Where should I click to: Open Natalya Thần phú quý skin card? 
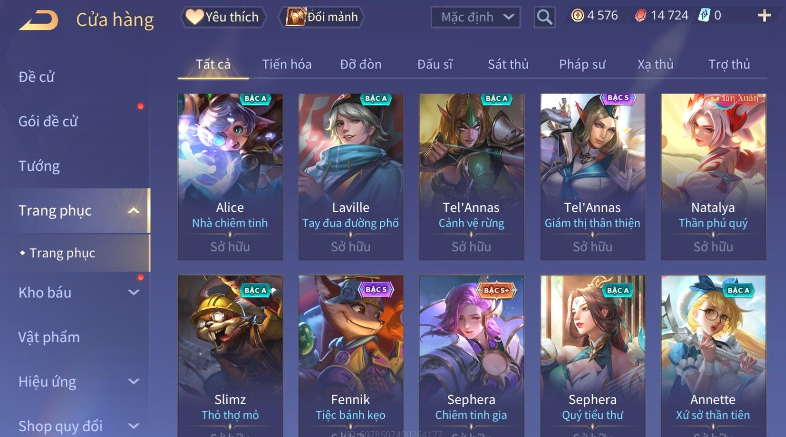pyautogui.click(x=713, y=176)
